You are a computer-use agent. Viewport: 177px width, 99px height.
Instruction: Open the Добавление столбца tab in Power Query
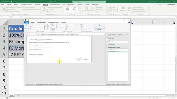53,23
